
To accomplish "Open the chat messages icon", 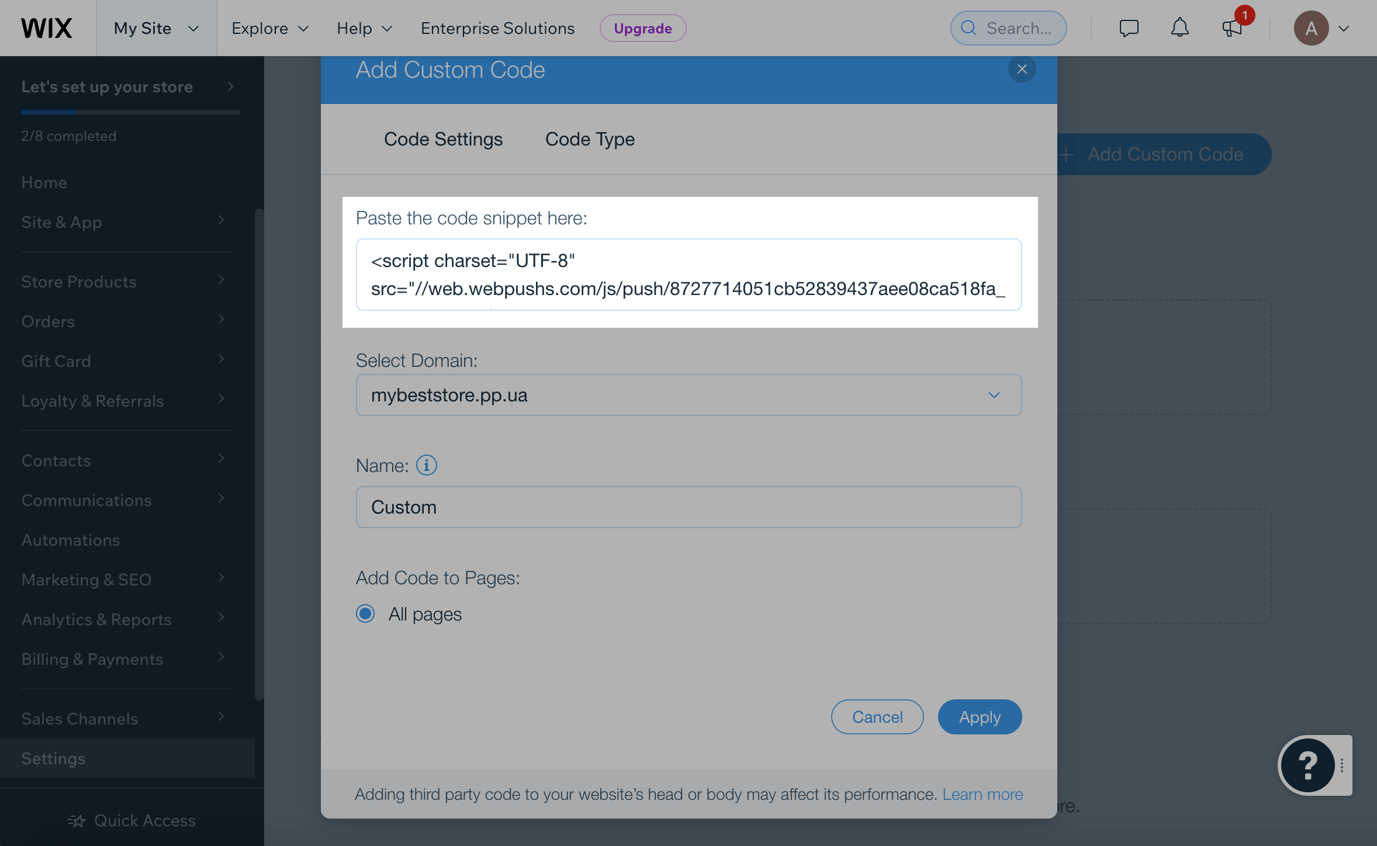I will (x=1129, y=28).
